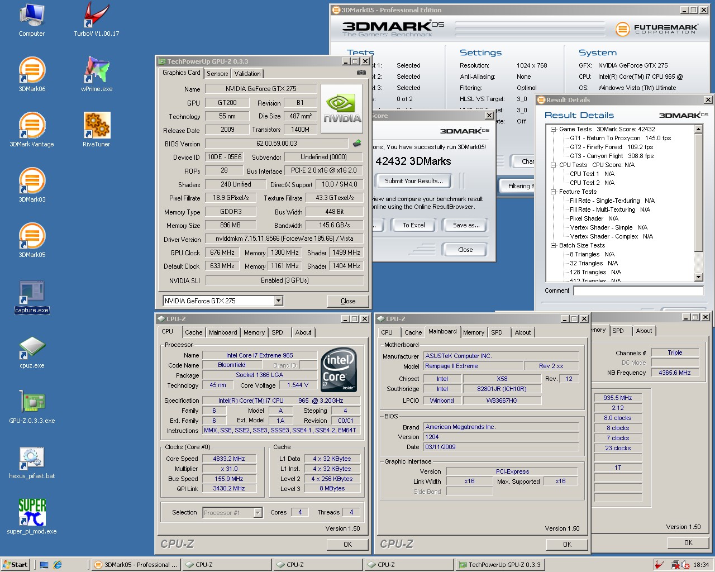Open Processor selection dropdown in CPU-Z
Image resolution: width=715 pixels, height=572 pixels.
click(258, 513)
